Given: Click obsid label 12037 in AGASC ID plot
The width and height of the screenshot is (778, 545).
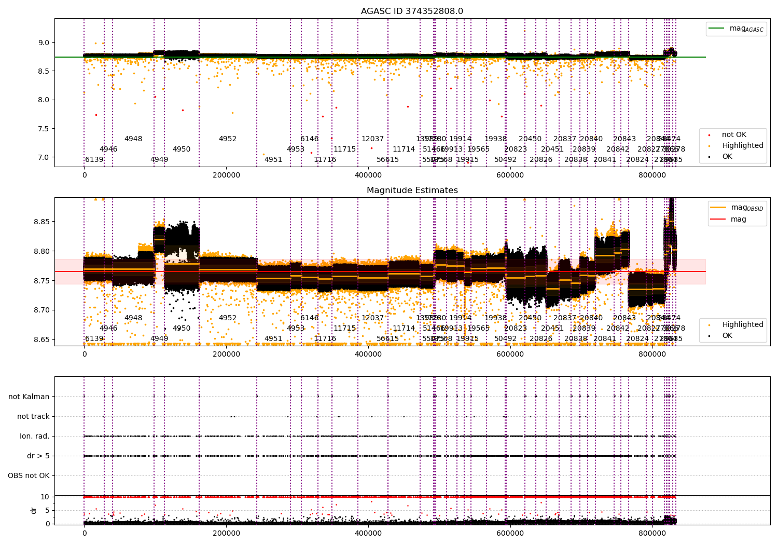Looking at the screenshot, I should pos(373,139).
